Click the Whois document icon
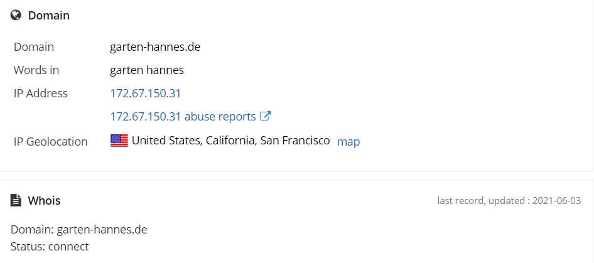Screen dimensions: 594x263 [16, 200]
